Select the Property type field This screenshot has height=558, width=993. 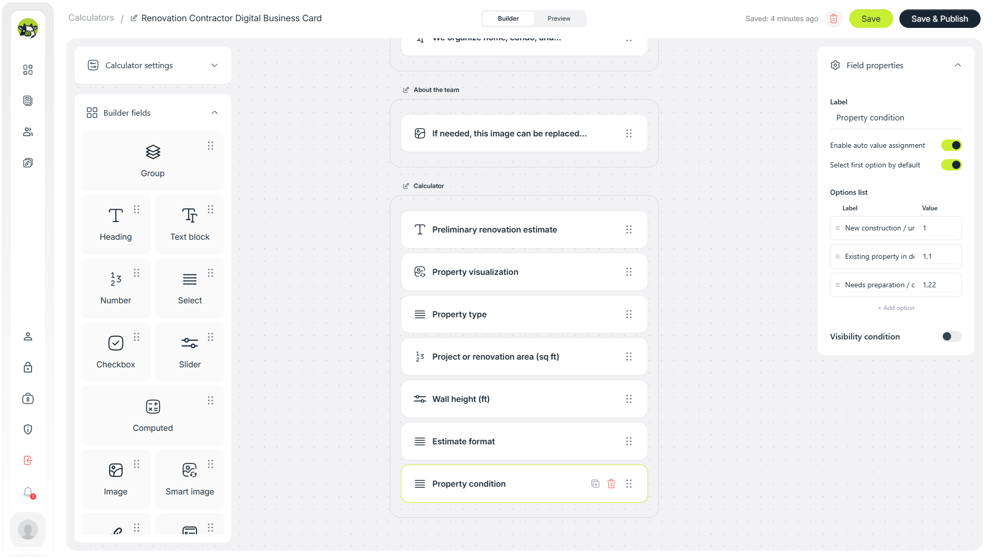(524, 314)
